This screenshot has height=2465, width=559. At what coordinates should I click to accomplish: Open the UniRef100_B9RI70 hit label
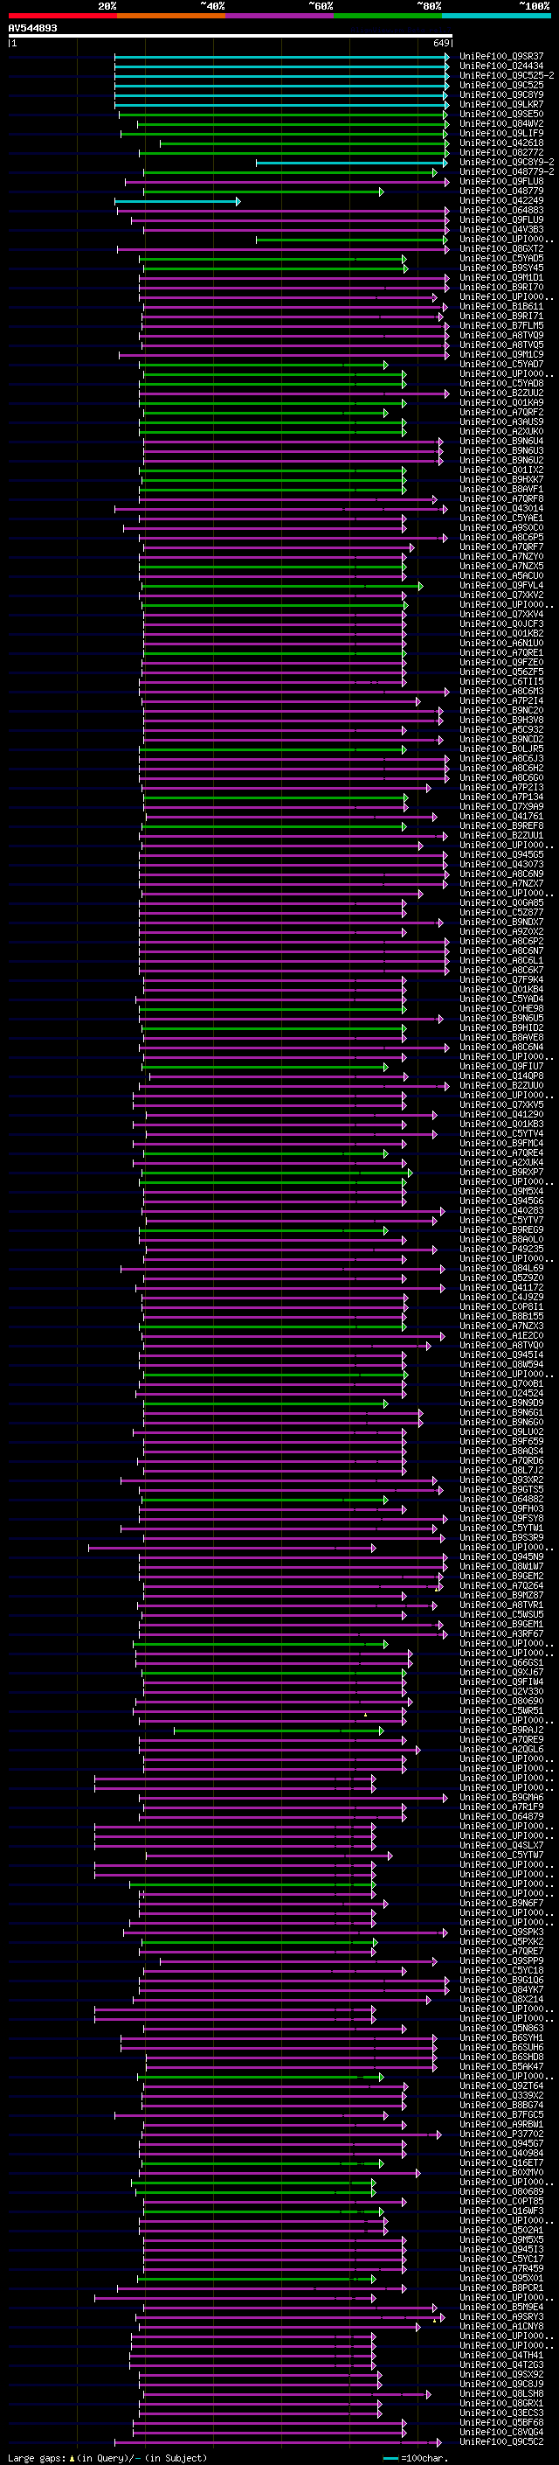click(x=501, y=287)
